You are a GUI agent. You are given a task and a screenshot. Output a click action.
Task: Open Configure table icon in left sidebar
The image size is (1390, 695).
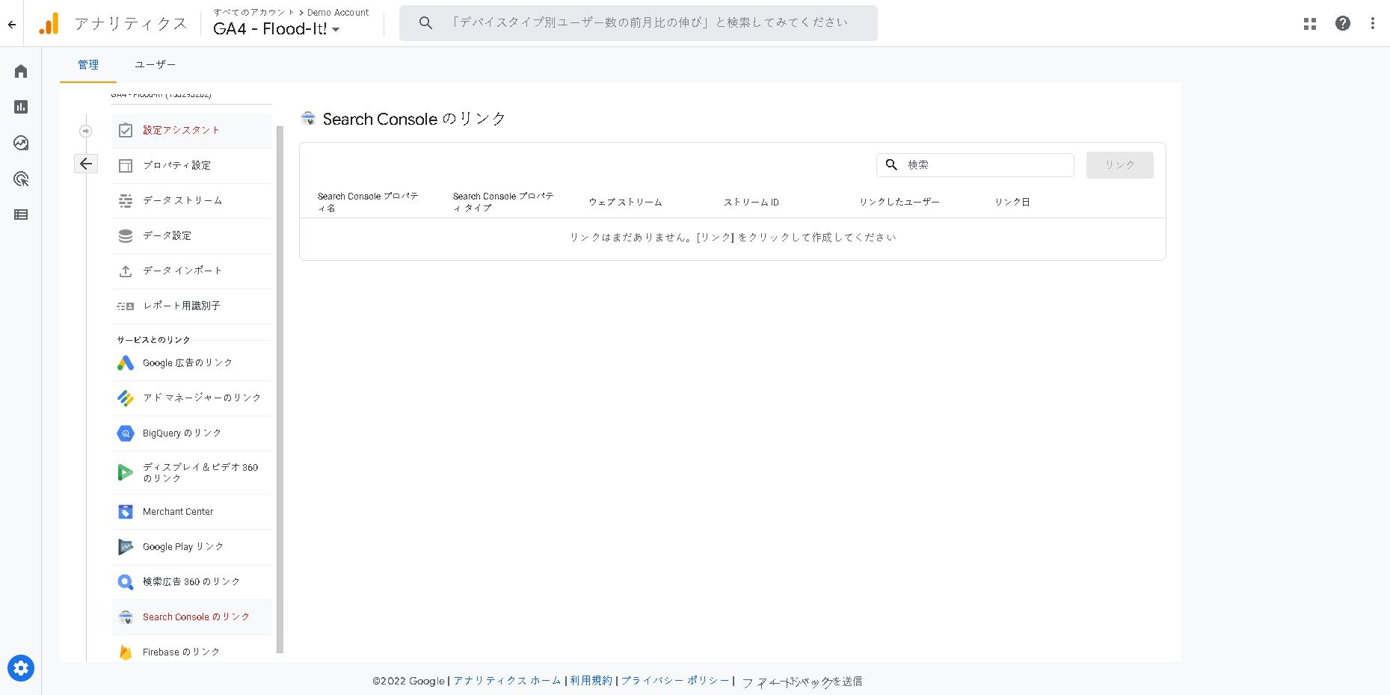(21, 214)
